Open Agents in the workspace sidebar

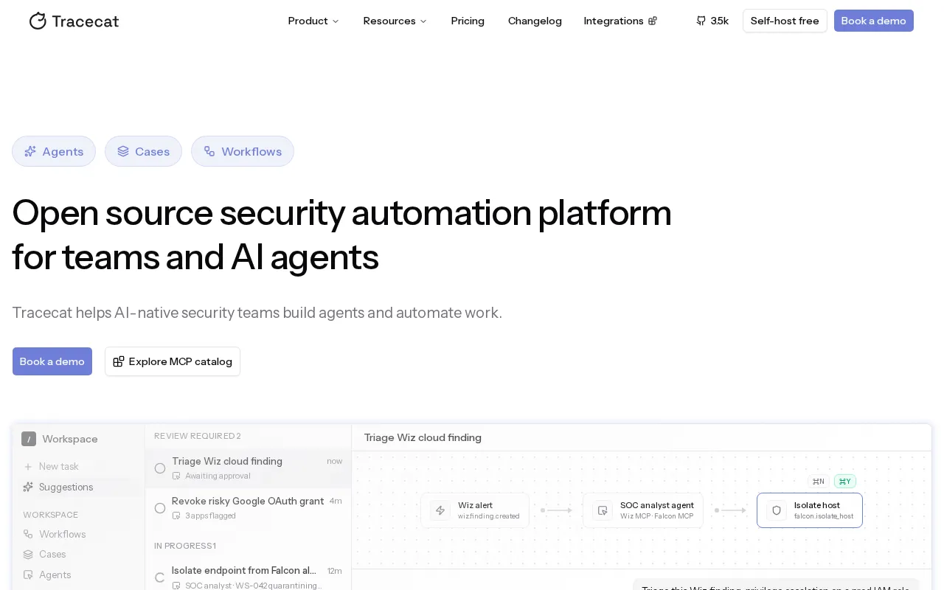(78, 575)
